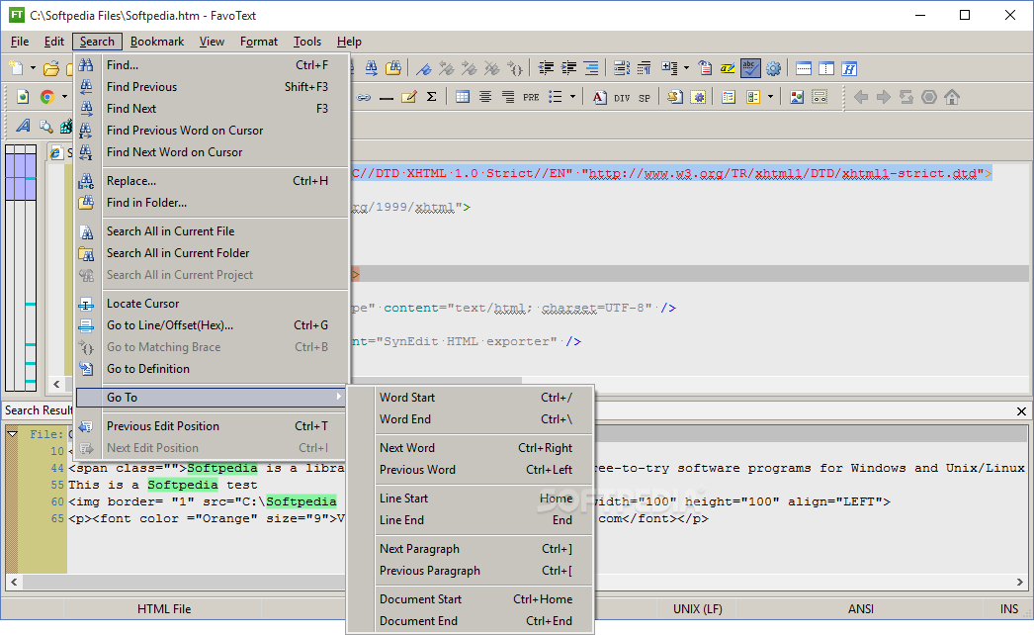Toggle the vertical split window icon
The image size is (1034, 635).
coord(826,68)
